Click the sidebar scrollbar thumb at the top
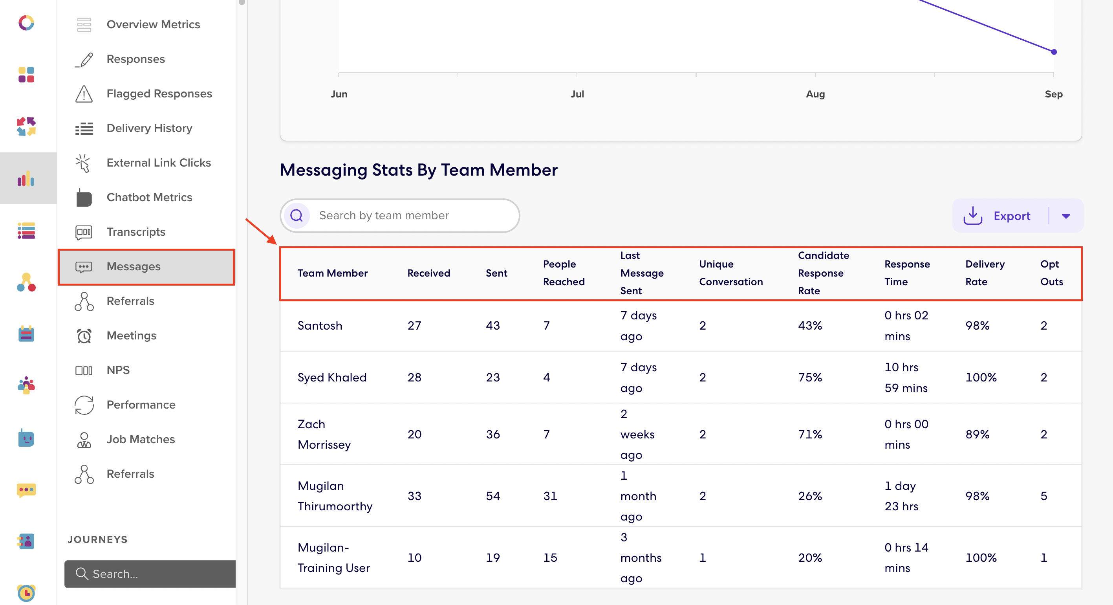1113x605 pixels. pos(242,2)
